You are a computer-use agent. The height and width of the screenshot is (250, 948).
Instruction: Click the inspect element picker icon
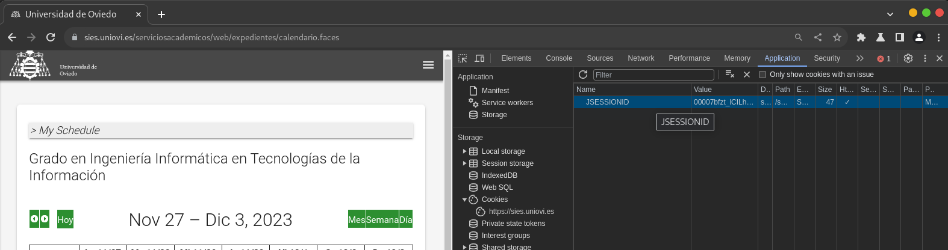point(463,58)
